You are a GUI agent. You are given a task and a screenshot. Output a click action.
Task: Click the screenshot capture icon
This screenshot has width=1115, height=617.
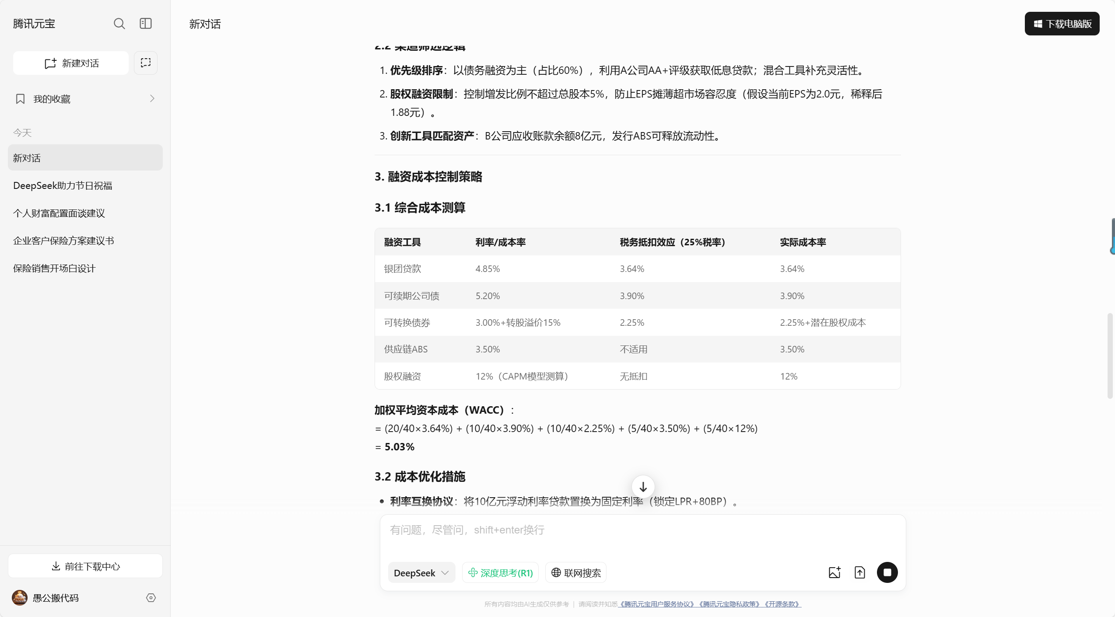[x=146, y=63]
